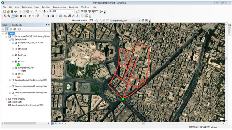Enable the Streetmid layer checkbox
Image resolution: width=232 pixels, height=130 pixels.
[x=16, y=49]
